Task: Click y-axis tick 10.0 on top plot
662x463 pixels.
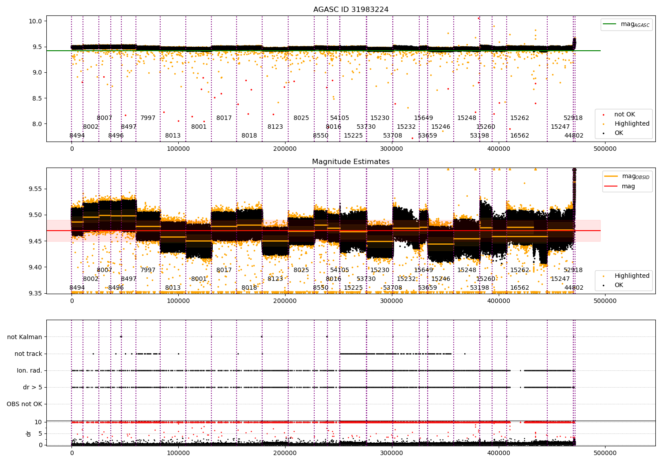Action: pyautogui.click(x=36, y=21)
